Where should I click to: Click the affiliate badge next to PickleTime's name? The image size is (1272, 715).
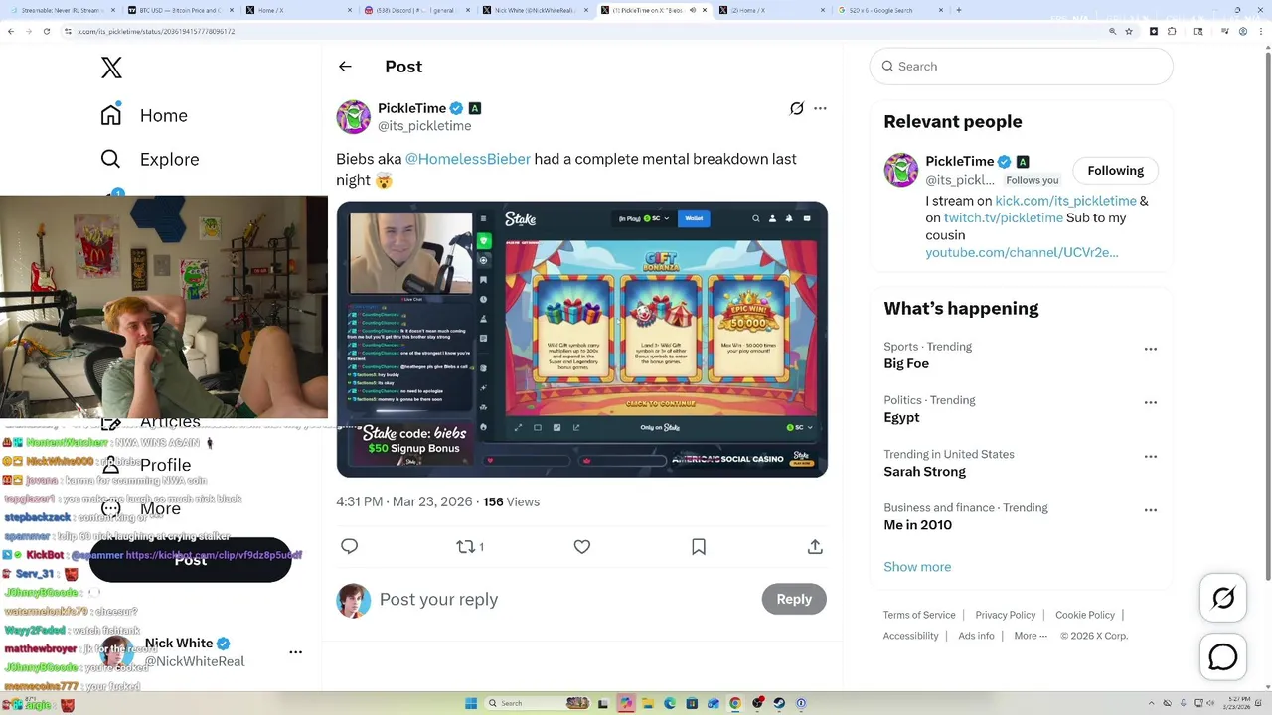(475, 108)
